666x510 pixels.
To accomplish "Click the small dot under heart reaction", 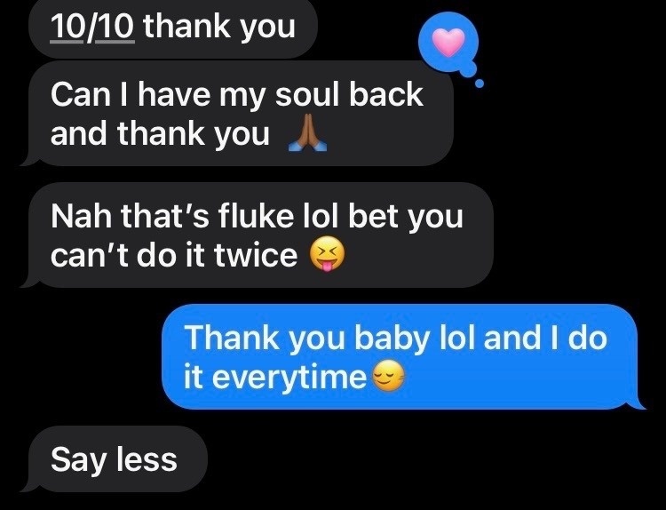I will [480, 84].
